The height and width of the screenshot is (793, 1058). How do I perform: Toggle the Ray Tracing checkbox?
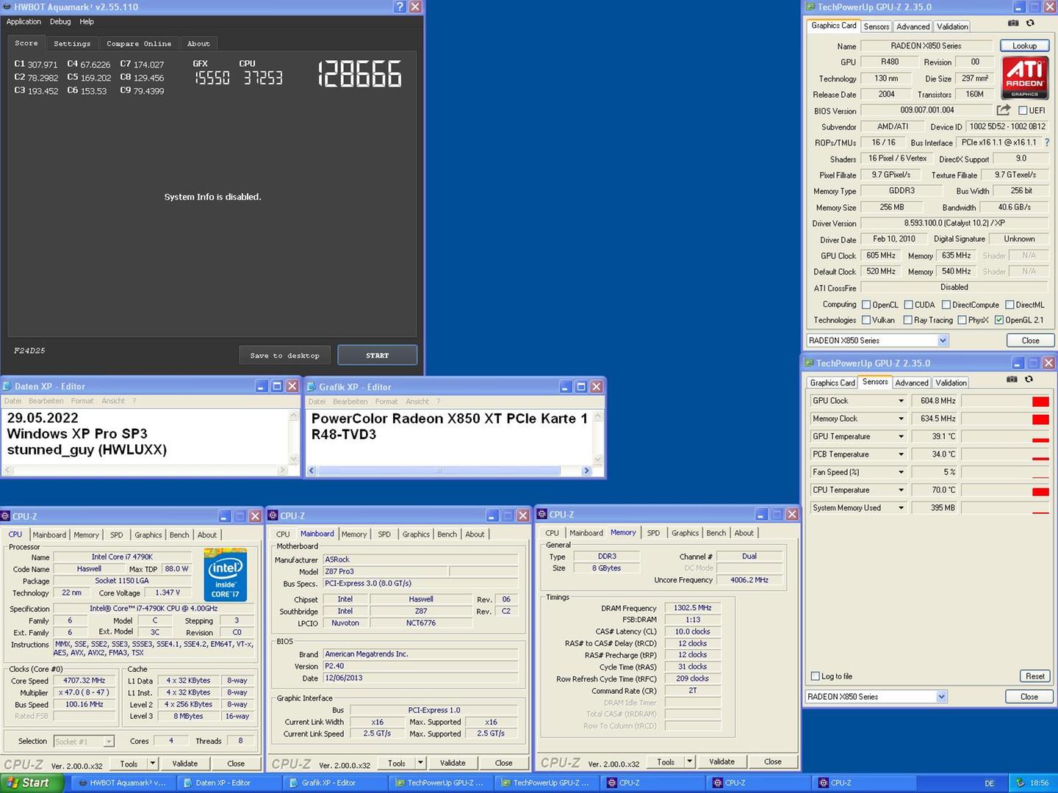pyautogui.click(x=908, y=320)
